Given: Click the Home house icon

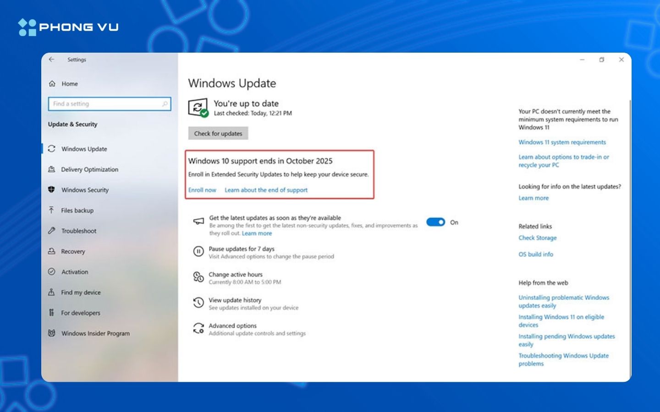Looking at the screenshot, I should 52,84.
